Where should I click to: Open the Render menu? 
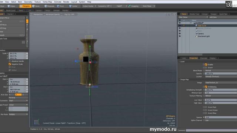click(66, 2)
